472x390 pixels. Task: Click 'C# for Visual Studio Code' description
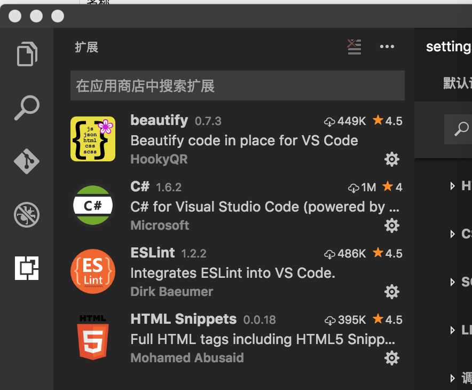(x=265, y=207)
